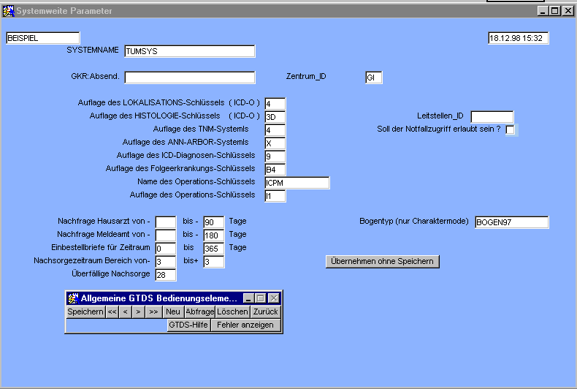Click the Bogentyp field showing BOGEN97
This screenshot has height=389, width=577.
(x=511, y=222)
